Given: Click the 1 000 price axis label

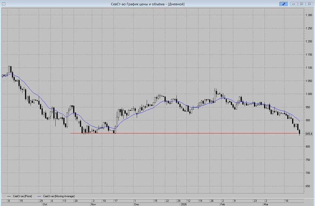Looking at the screenshot, I should click(x=308, y=94).
